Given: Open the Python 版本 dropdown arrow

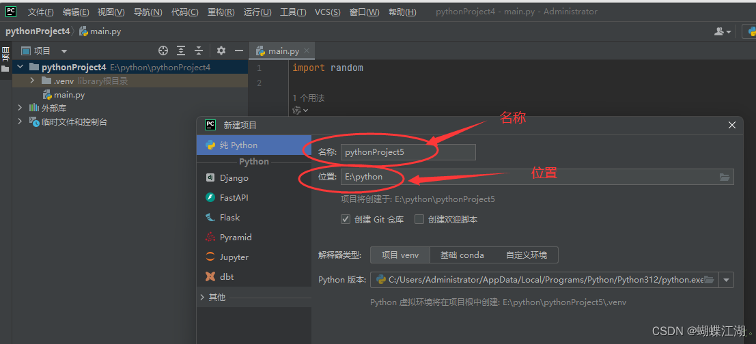Looking at the screenshot, I should [726, 279].
